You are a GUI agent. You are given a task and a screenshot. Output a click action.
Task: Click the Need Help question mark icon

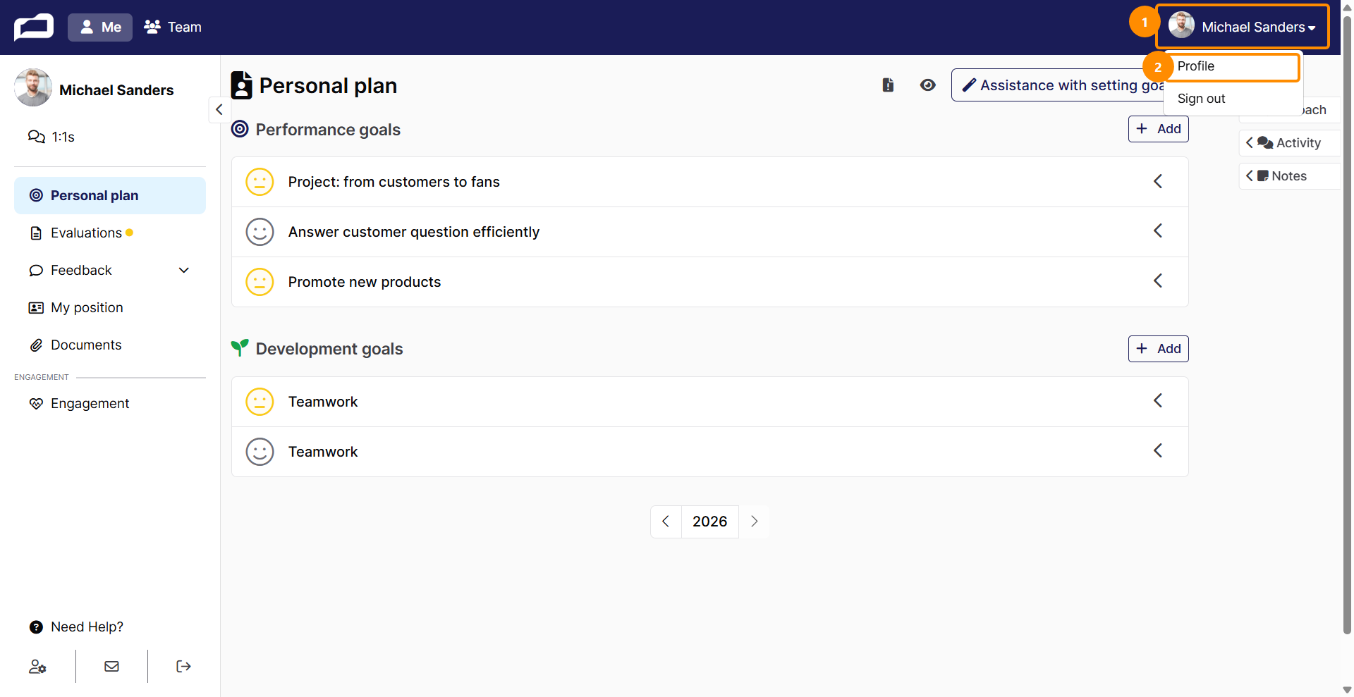coord(36,627)
